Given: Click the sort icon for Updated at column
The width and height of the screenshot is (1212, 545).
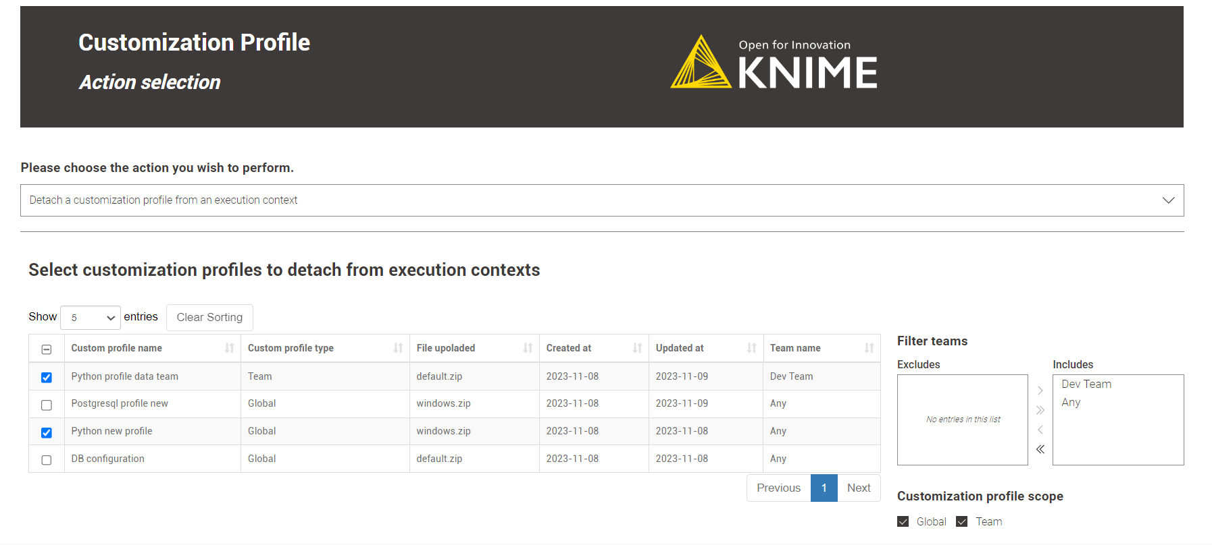Looking at the screenshot, I should 752,348.
